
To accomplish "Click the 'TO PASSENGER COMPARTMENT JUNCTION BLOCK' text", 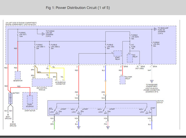I will click(152, 87).
